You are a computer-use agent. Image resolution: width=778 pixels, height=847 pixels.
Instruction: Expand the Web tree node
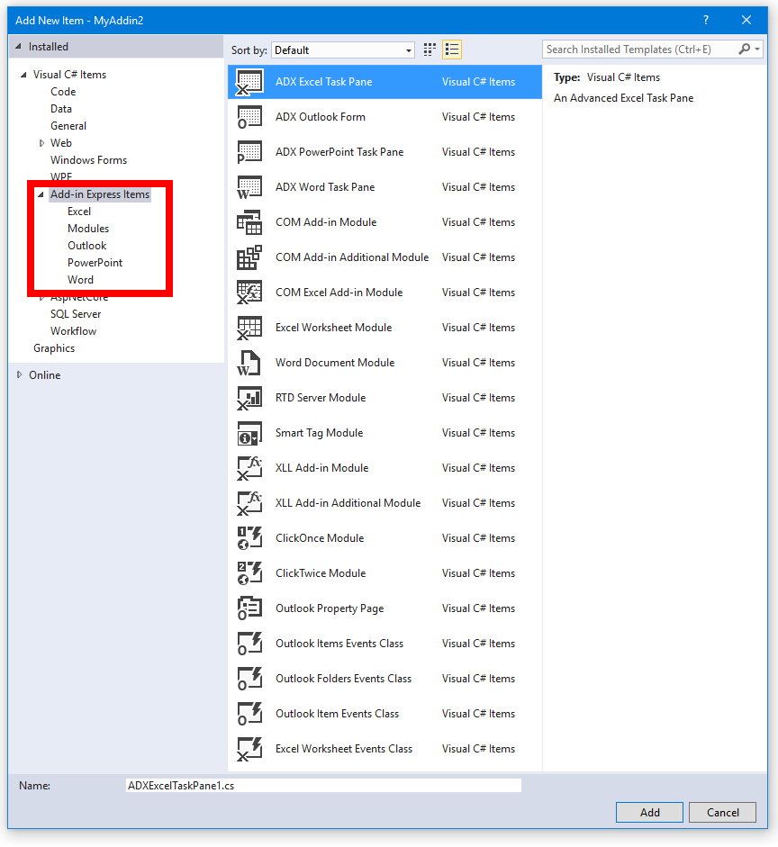click(x=41, y=143)
